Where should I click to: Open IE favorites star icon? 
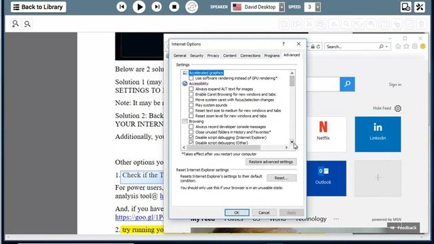[x=406, y=47]
